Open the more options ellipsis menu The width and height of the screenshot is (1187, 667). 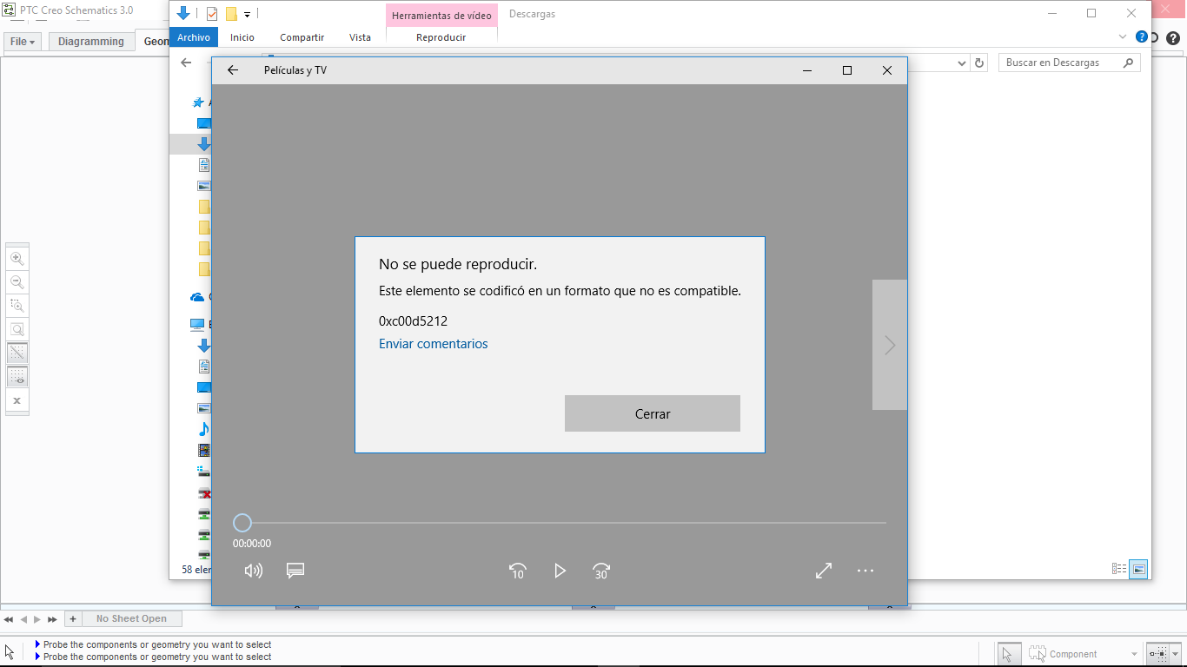[x=865, y=571]
